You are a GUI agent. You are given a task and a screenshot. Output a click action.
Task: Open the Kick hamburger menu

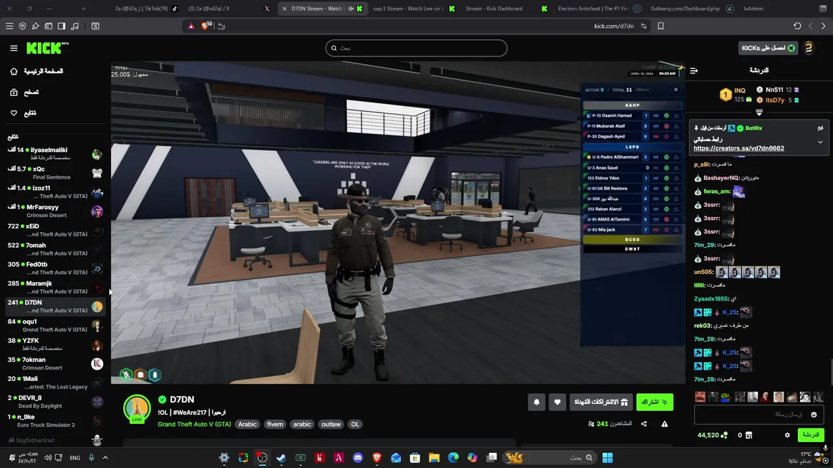point(14,48)
